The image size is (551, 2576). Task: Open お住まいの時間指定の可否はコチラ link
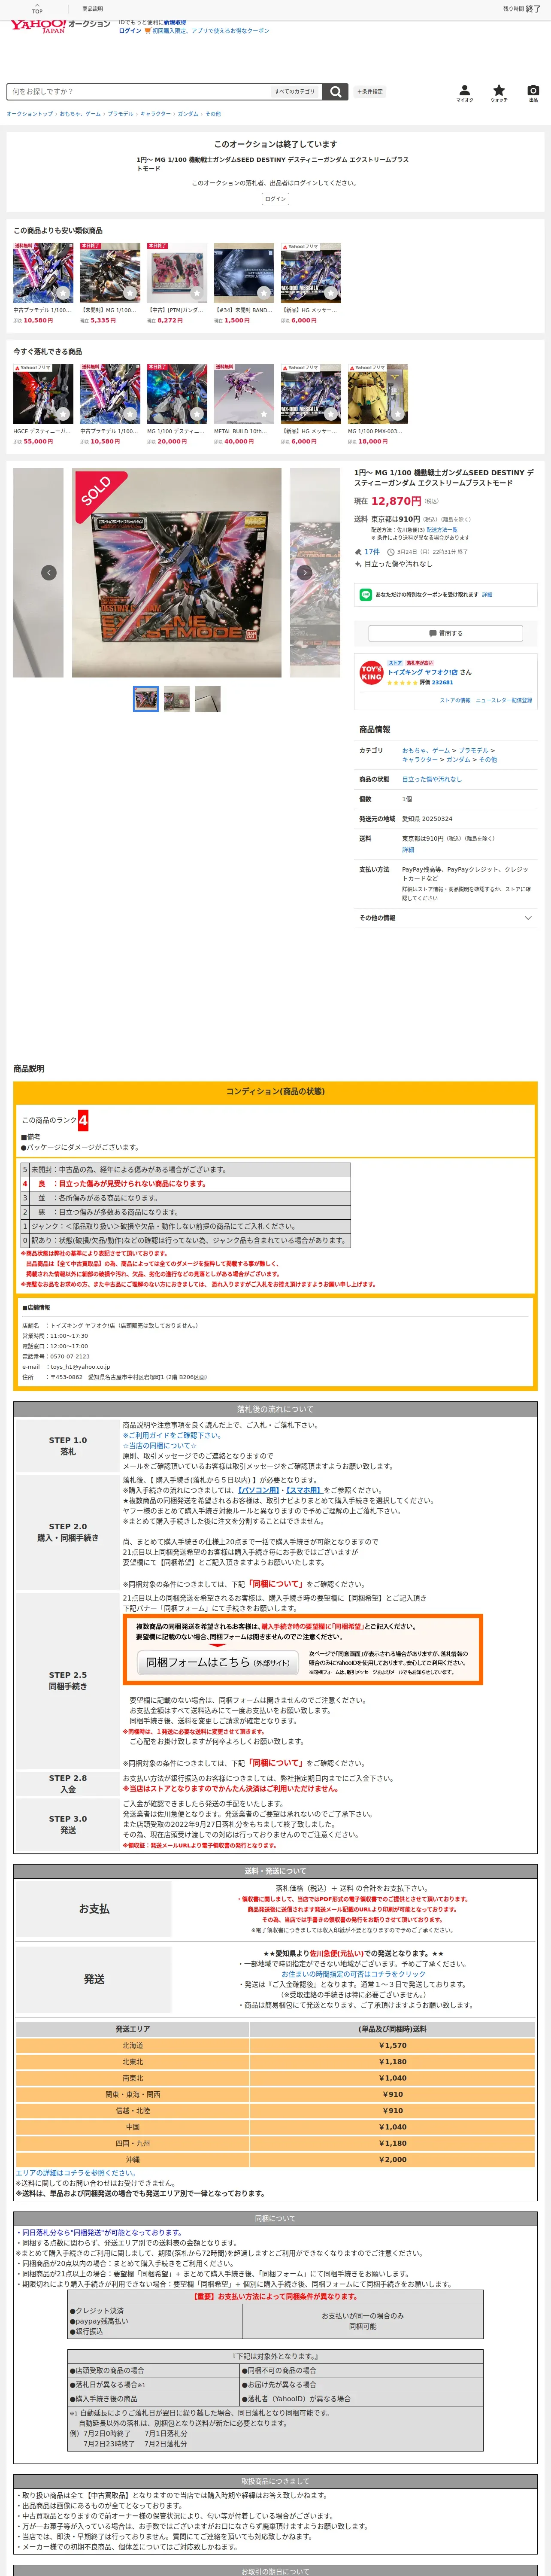tap(353, 1974)
